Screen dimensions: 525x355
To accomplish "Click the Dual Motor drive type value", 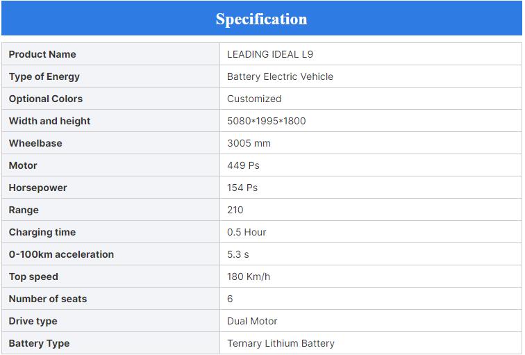I will click(x=252, y=321).
